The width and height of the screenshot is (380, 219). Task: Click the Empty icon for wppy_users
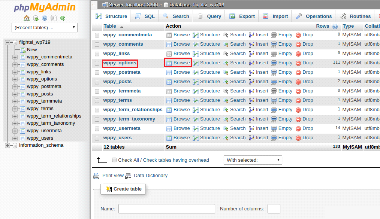point(274,138)
